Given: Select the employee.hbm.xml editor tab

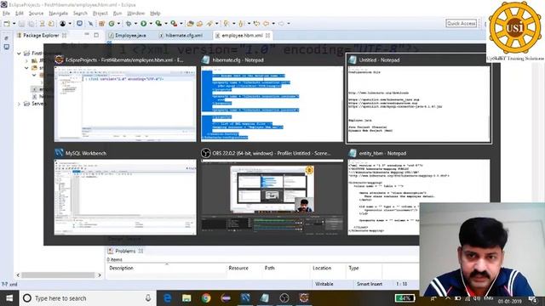Looking at the screenshot, I should pos(242,36).
